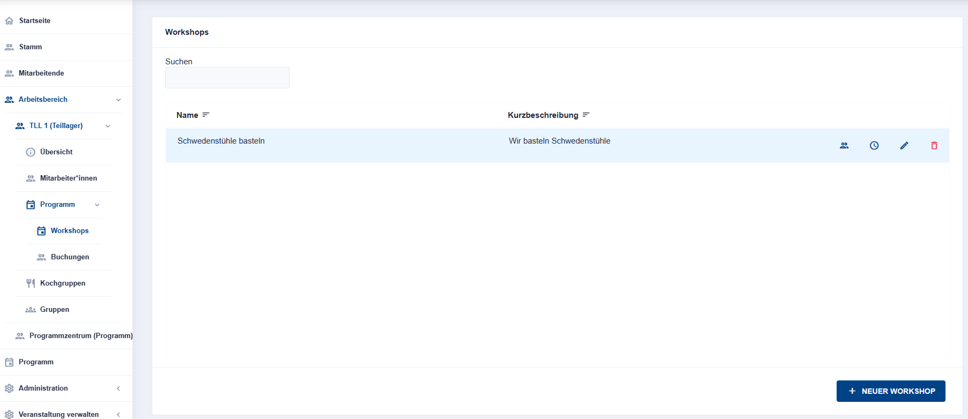Click the TLL 1 (Teillager) people icon

(x=20, y=126)
